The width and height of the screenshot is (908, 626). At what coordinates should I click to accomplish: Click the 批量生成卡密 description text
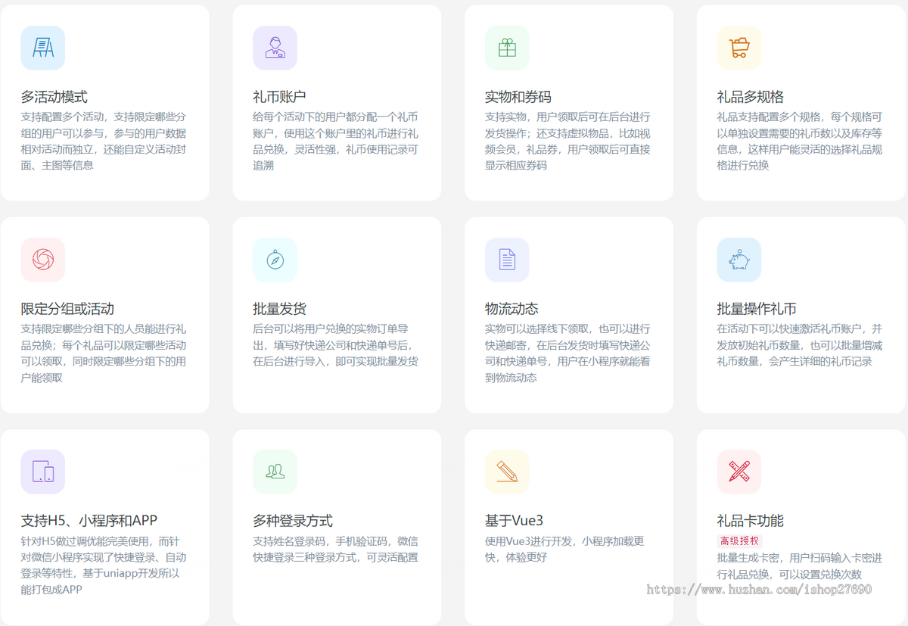pos(800,566)
